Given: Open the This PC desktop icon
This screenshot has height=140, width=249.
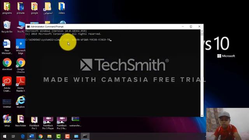Looking at the screenshot, I should [x=21, y=27].
